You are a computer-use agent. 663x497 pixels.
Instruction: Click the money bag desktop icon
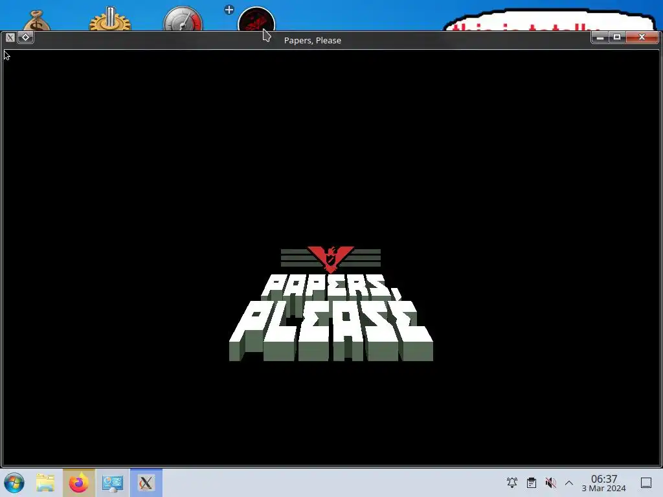37,21
